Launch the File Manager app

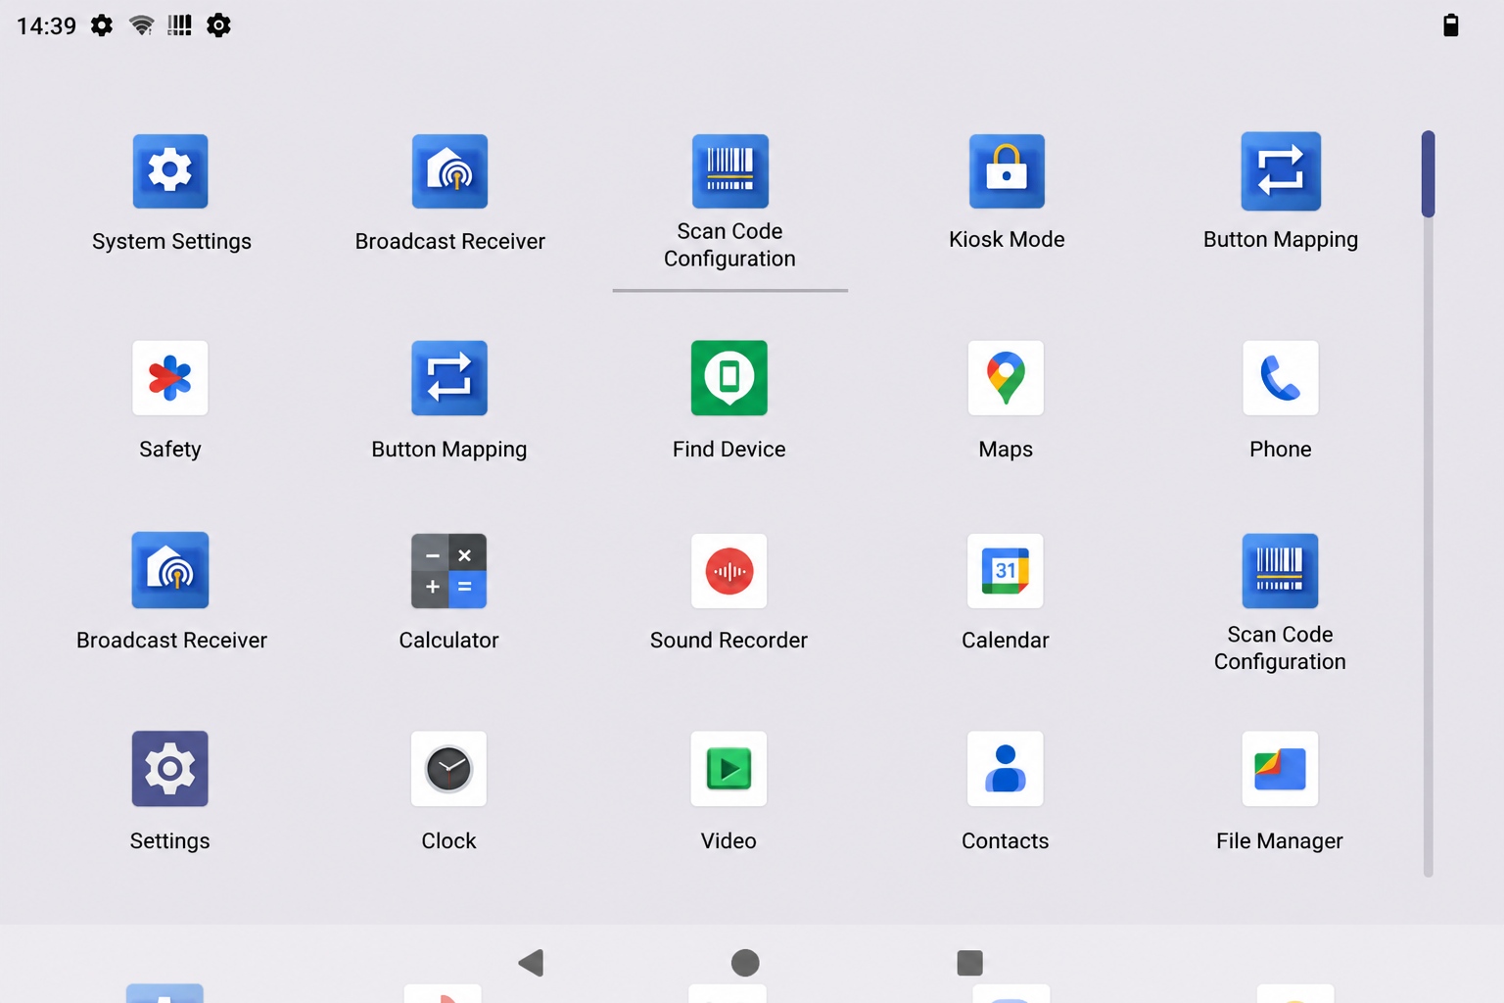point(1281,769)
